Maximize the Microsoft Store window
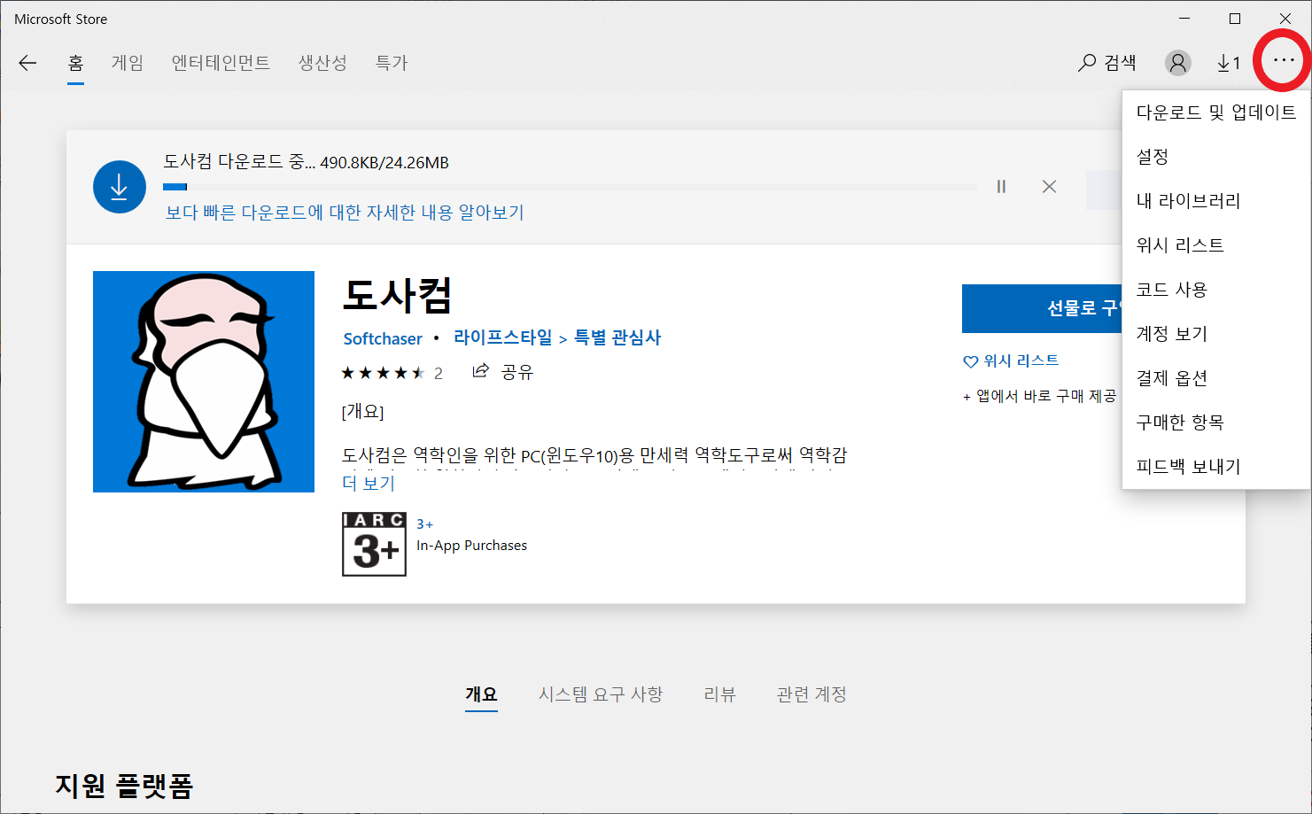 coord(1235,19)
